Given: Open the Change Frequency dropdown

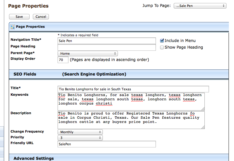Looking at the screenshot, I should click(x=80, y=132).
